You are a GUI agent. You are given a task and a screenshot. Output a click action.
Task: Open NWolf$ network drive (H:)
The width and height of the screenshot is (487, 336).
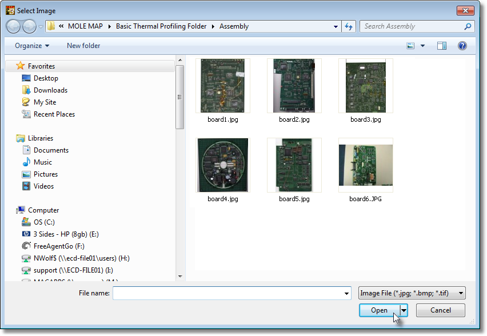coord(82,258)
